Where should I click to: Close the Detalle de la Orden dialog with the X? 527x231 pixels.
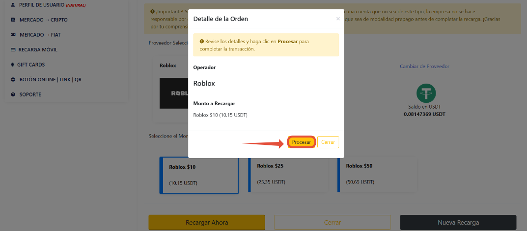[338, 19]
